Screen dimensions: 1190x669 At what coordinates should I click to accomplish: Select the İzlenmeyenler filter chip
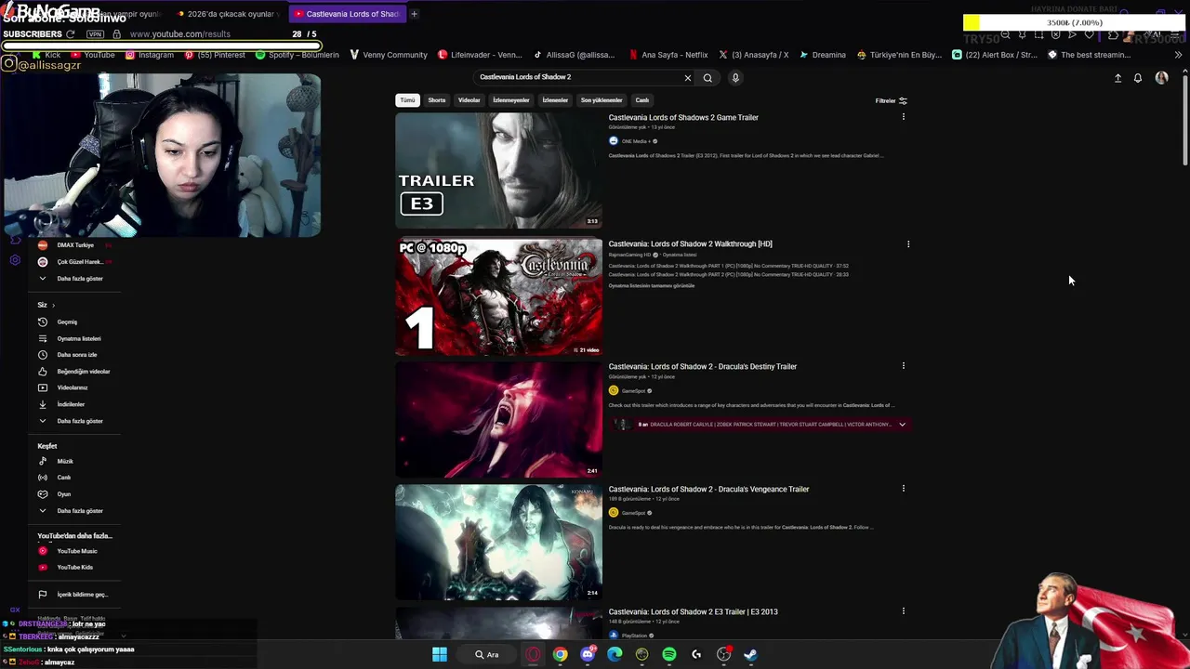(x=510, y=100)
